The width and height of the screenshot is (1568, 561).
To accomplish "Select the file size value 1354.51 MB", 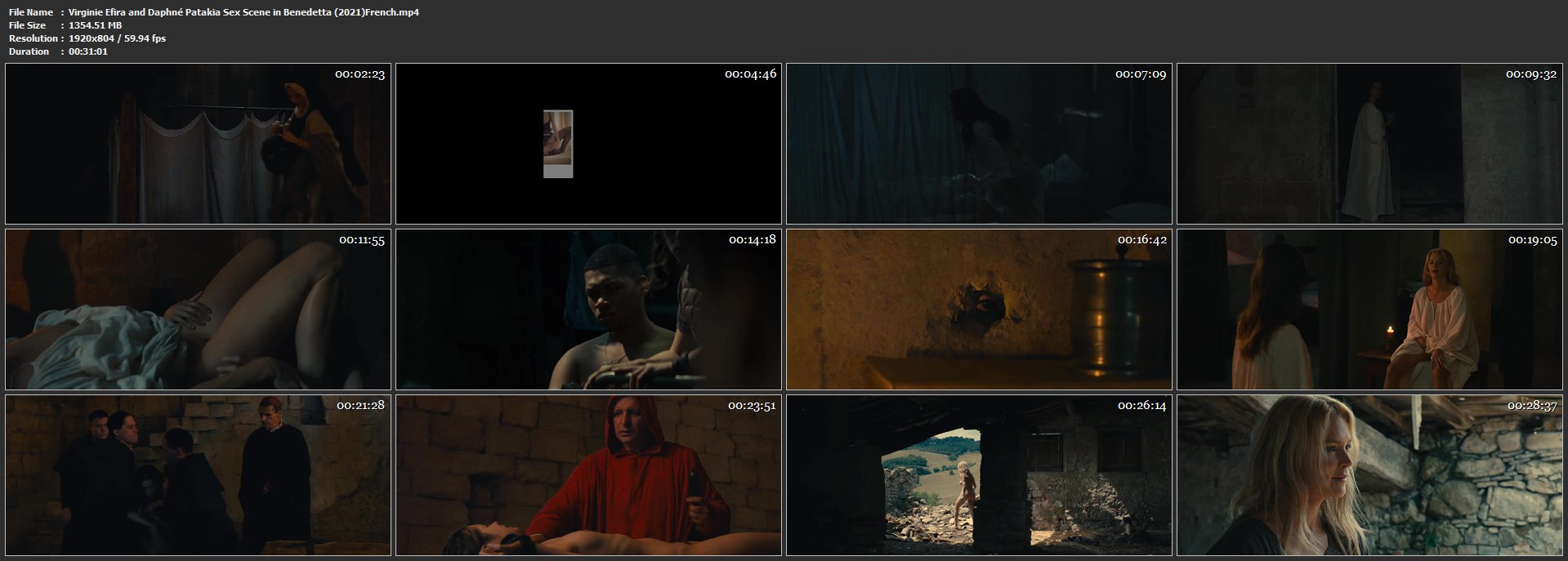I will click(x=96, y=25).
